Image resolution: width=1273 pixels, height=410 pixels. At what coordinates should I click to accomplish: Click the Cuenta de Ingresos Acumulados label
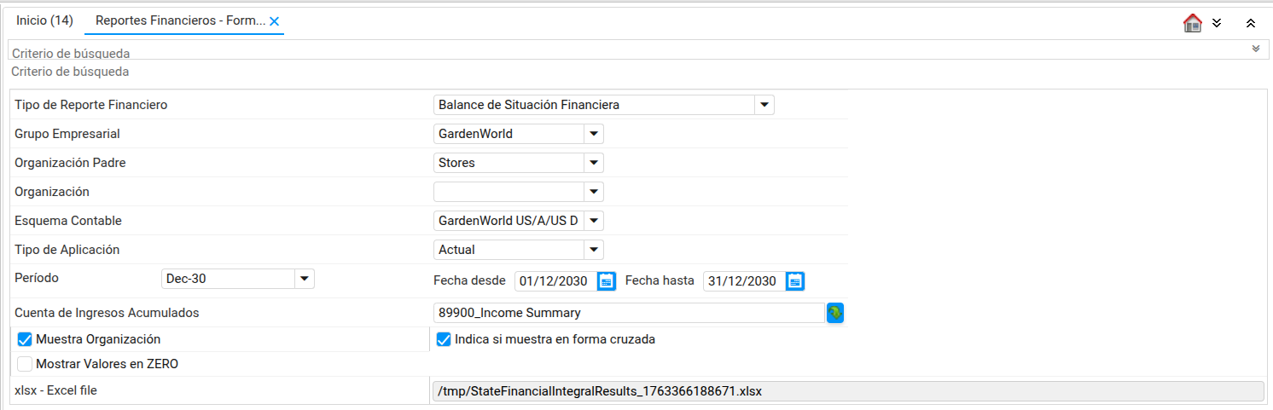click(107, 313)
